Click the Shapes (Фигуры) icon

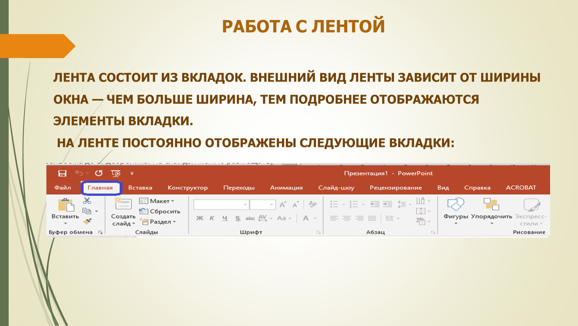pyautogui.click(x=455, y=205)
